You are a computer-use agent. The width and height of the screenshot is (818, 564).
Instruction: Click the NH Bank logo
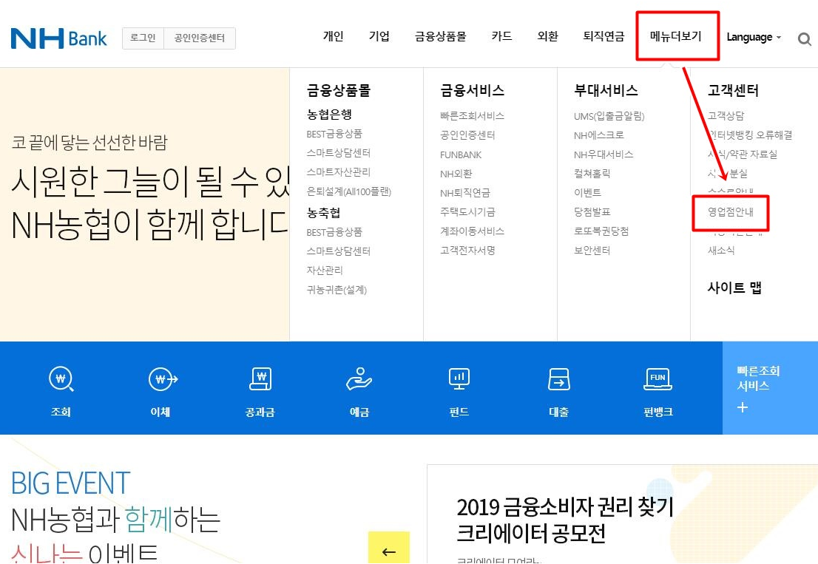click(x=59, y=38)
